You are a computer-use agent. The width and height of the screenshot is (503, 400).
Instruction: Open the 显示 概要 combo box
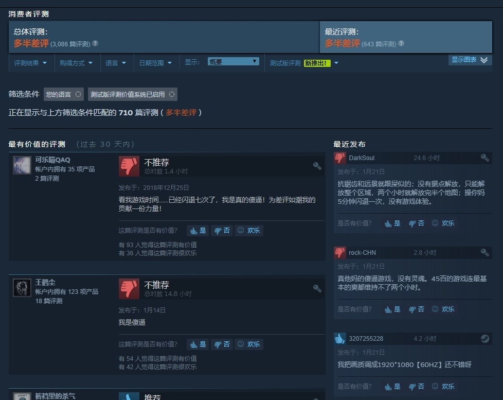coord(233,62)
